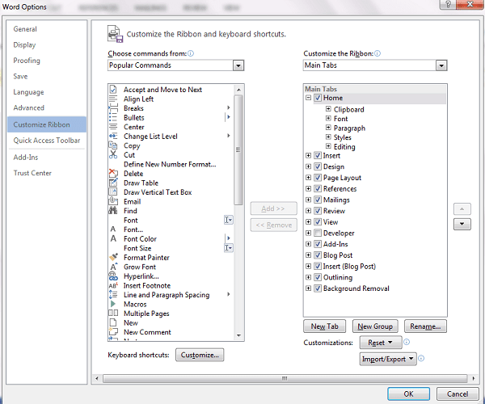Toggle the Background Removal checkbox
485x404 pixels.
pos(318,288)
